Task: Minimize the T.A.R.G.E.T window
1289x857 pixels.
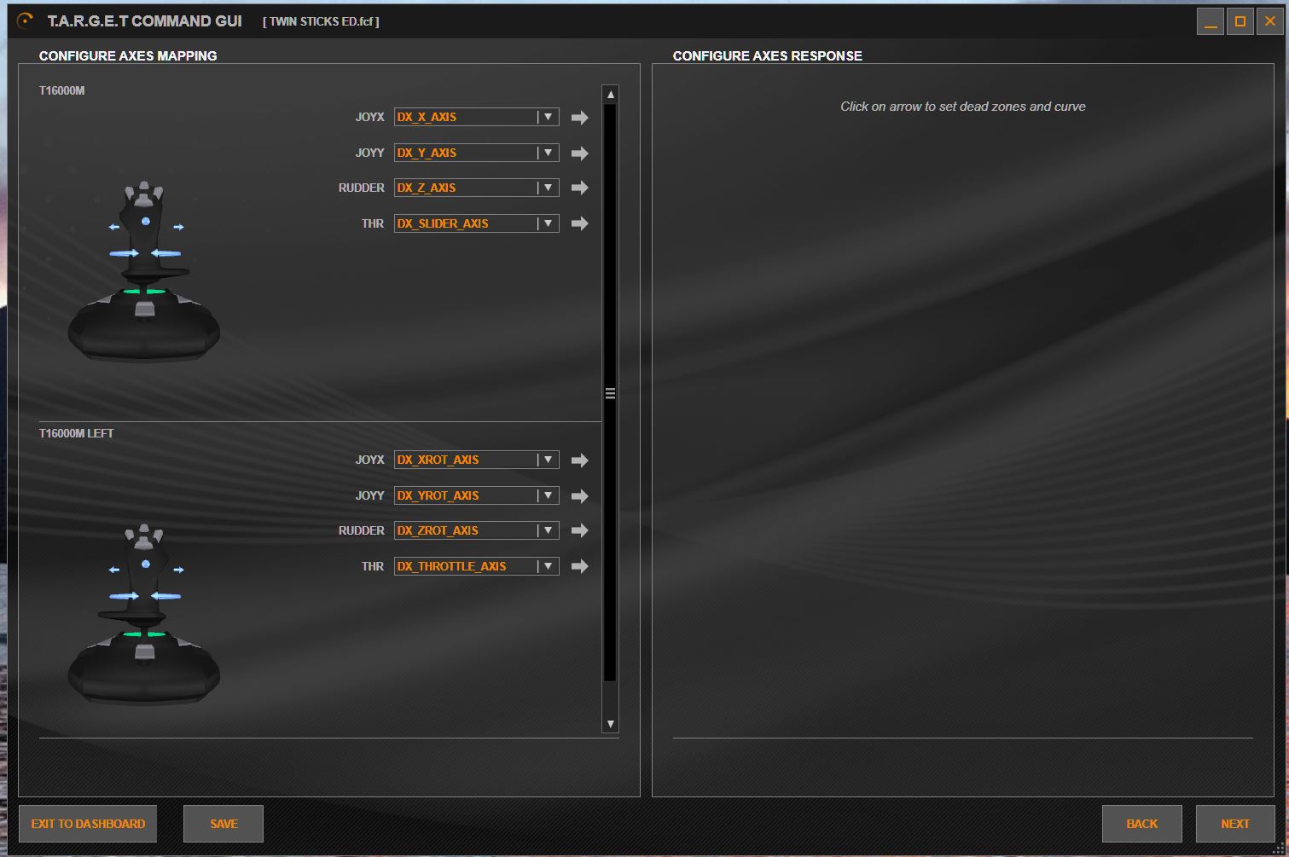Action: [x=1211, y=21]
